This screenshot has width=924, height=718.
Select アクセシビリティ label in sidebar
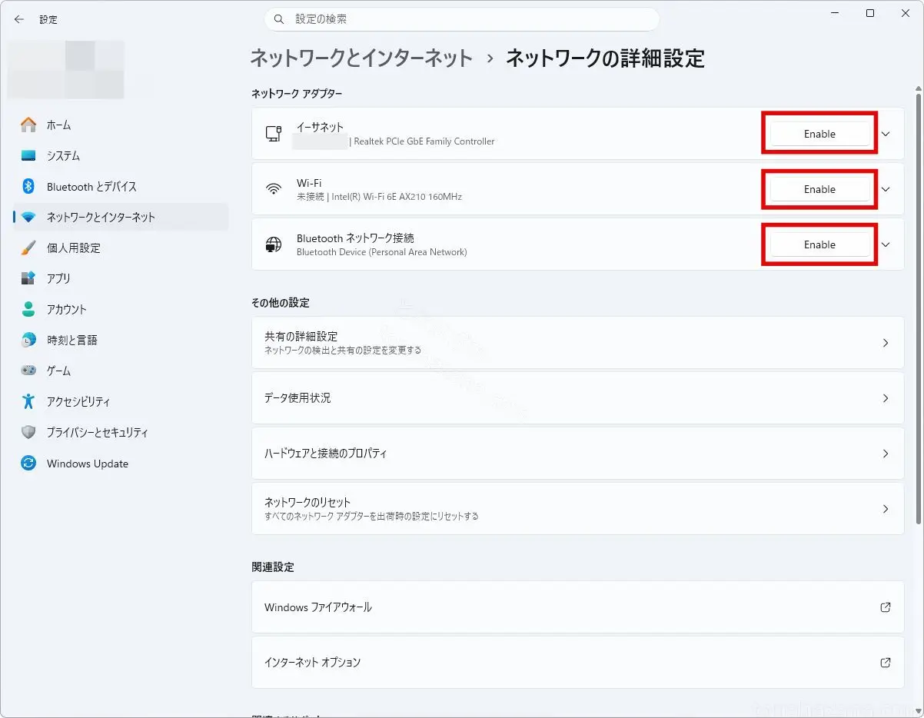[x=78, y=401]
